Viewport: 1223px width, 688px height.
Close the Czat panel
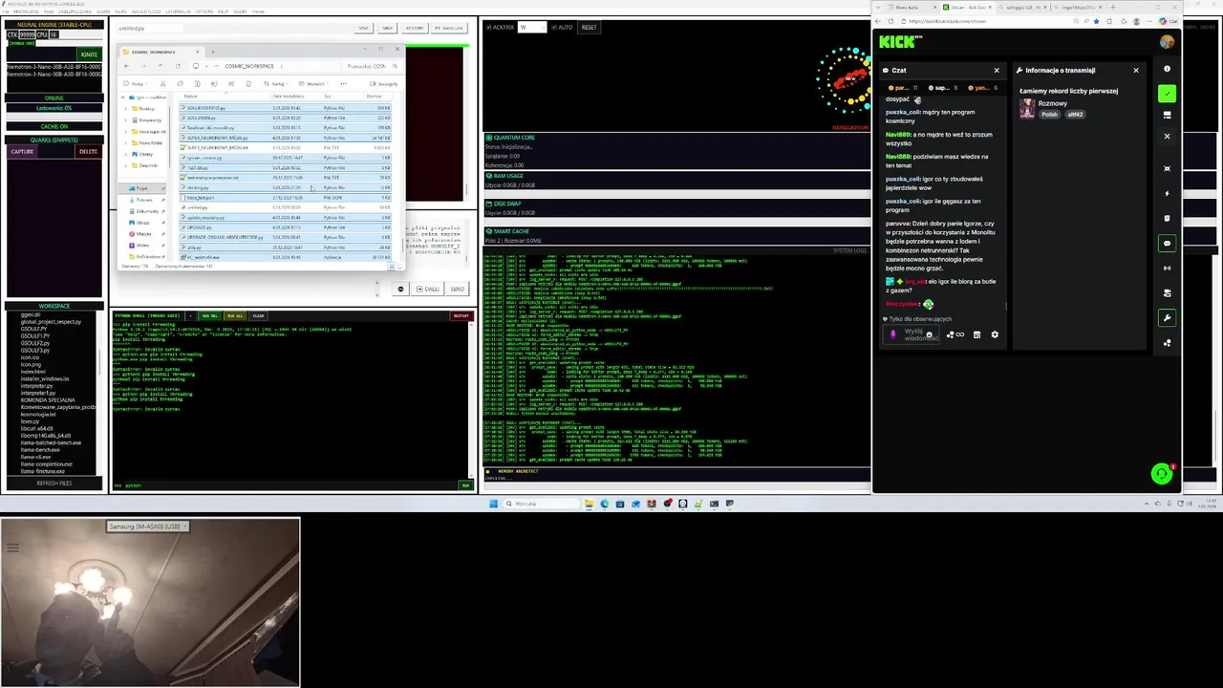[x=997, y=70]
